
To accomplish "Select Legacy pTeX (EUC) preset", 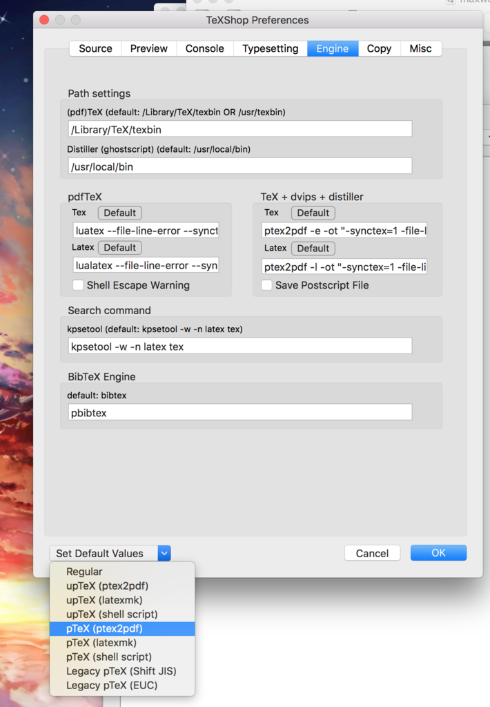I will pos(122,686).
